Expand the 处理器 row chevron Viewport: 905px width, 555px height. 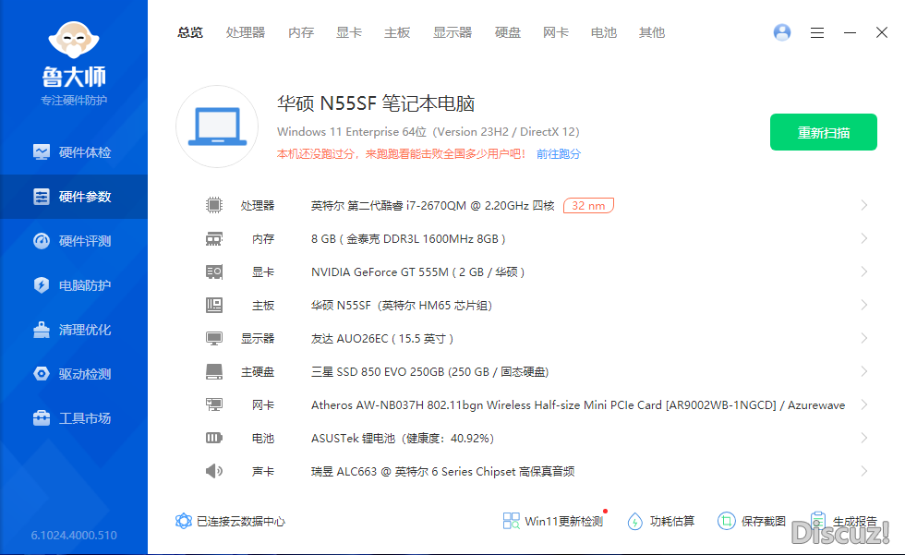(864, 205)
